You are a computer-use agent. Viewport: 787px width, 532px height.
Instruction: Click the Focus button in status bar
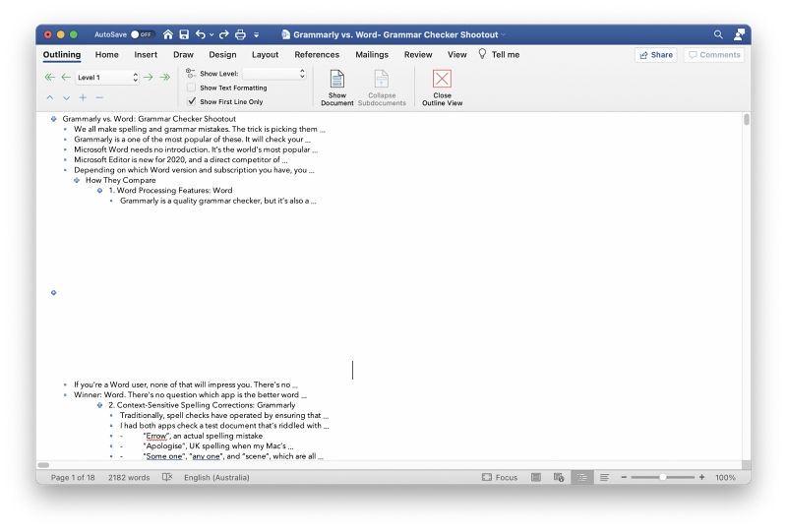pyautogui.click(x=500, y=477)
